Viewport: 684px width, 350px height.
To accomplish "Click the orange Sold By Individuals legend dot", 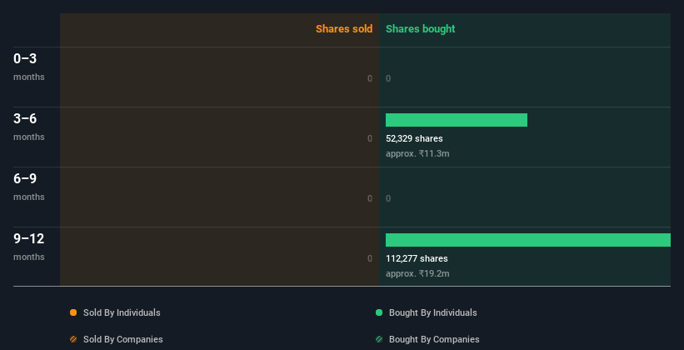I will coord(73,312).
